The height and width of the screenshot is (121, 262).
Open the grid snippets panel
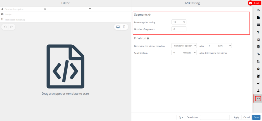pyautogui.click(x=258, y=25)
